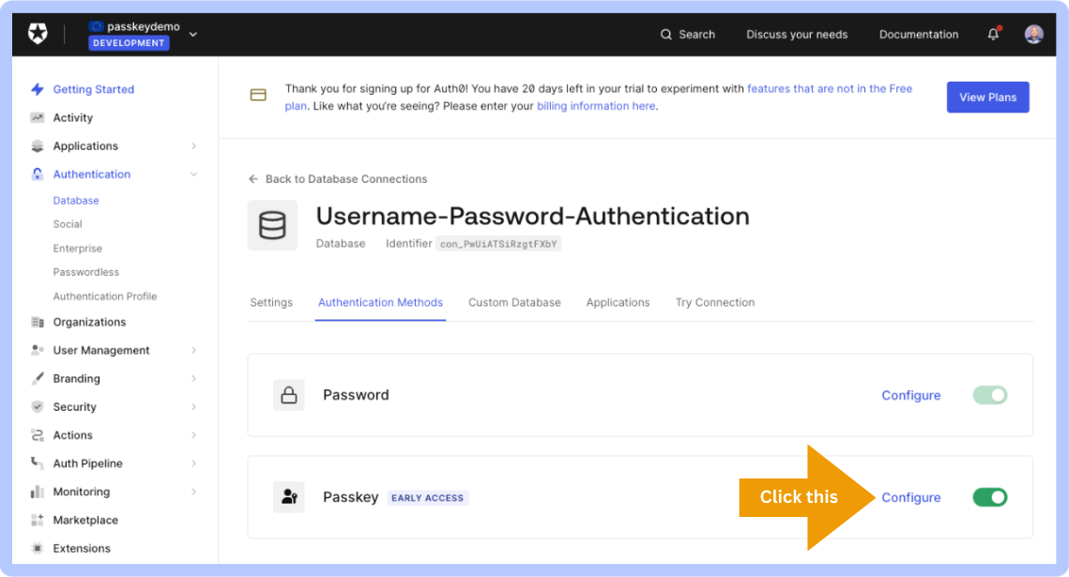Viewport: 1069px width, 577px height.
Task: Click the Passkey user-key icon
Action: point(289,497)
